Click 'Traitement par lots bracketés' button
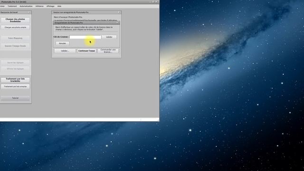Screen dimensions: 304x171 15,80
